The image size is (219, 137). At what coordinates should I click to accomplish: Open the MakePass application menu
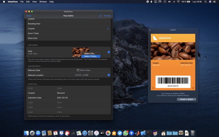click(x=13, y=2)
